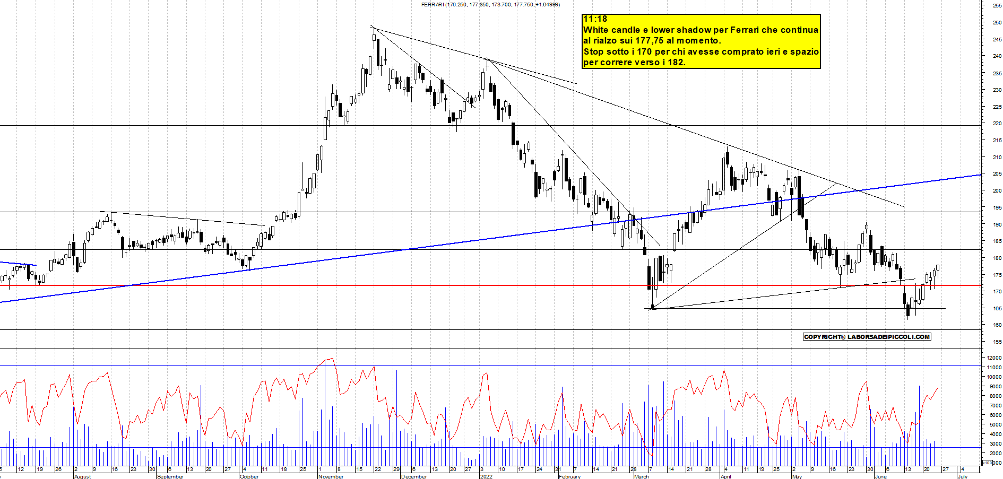The width and height of the screenshot is (1003, 479).
Task: Click the 235 price axis value
Action: pyautogui.click(x=997, y=73)
